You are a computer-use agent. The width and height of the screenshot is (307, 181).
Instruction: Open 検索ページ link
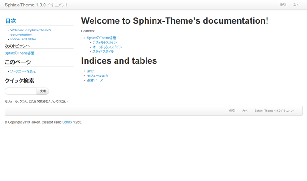95,80
